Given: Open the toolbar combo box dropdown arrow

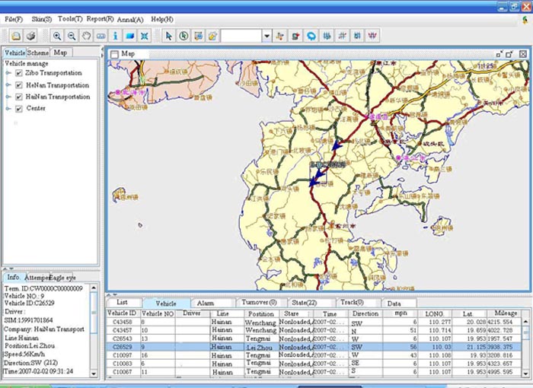Looking at the screenshot, I should click(266, 36).
